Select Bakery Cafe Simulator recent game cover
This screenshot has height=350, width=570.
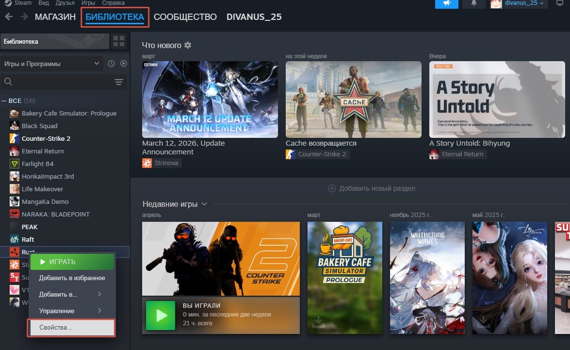(344, 278)
